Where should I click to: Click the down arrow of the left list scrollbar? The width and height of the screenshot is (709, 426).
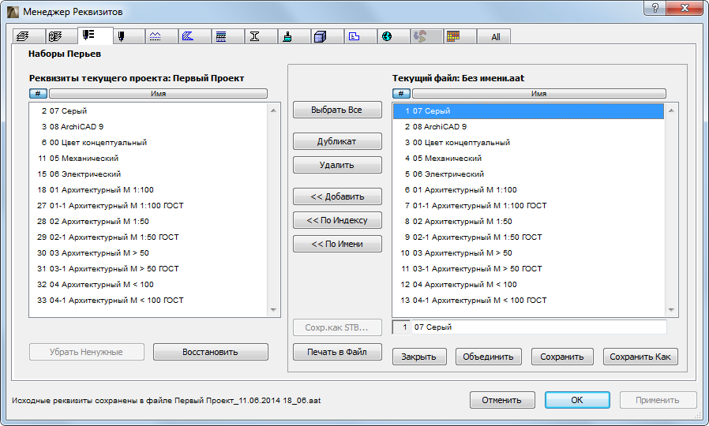click(x=273, y=310)
